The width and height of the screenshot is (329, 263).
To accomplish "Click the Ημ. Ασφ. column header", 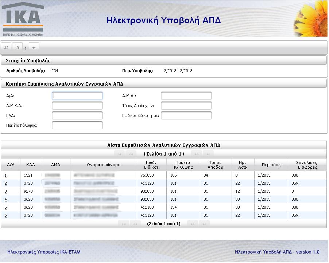I will point(243,165).
